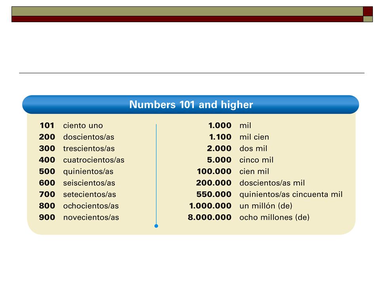Click the words 'un millón (de)'

tap(266, 206)
